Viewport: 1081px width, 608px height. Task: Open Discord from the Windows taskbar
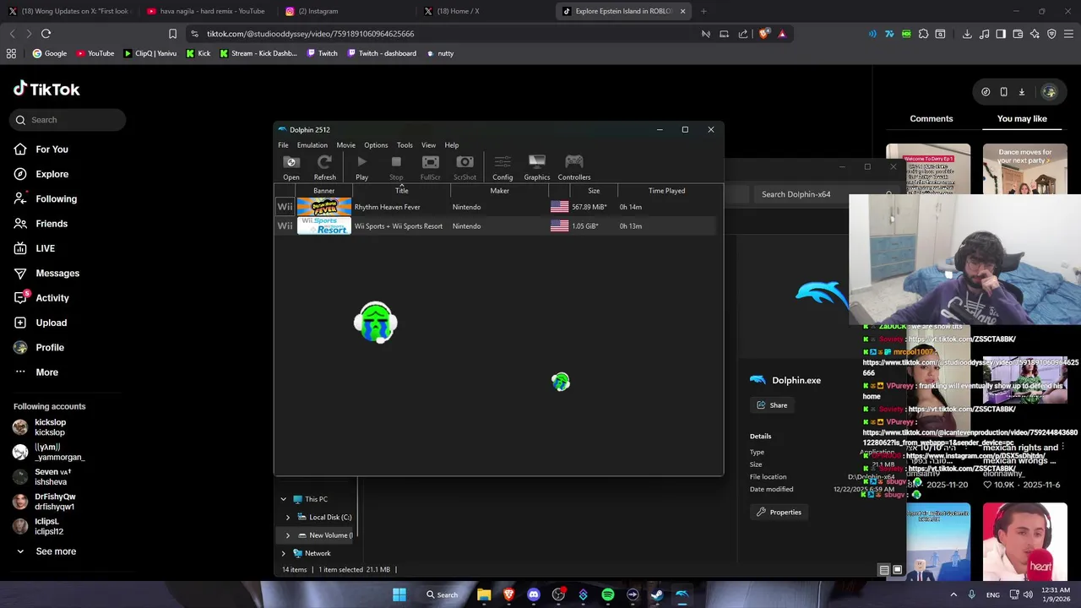tap(534, 594)
